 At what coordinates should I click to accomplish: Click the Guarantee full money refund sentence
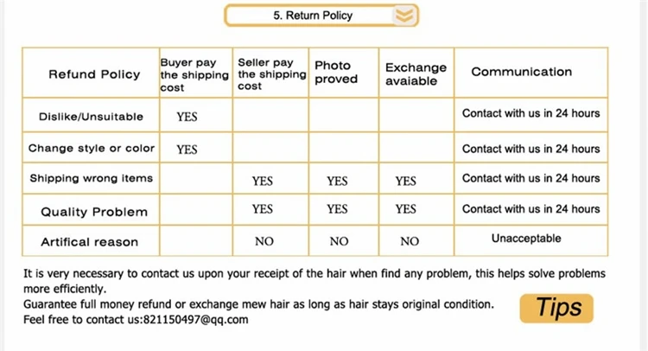tap(258, 304)
